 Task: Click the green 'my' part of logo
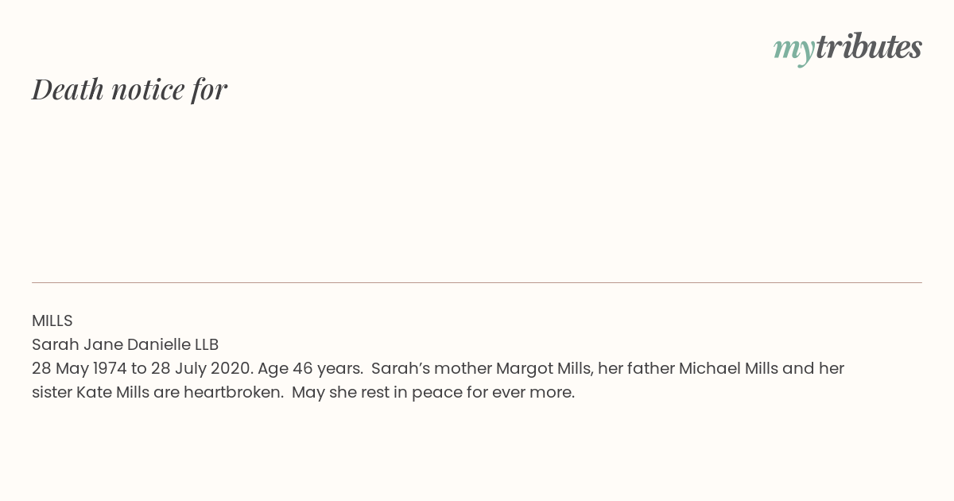click(x=794, y=51)
